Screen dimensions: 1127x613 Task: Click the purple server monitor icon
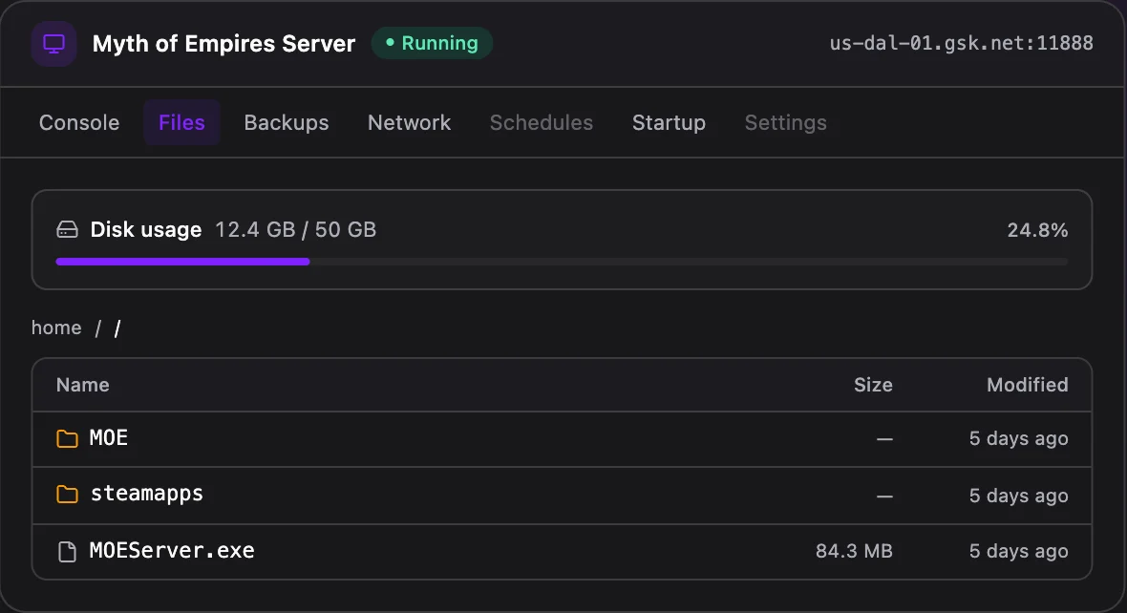pos(53,44)
